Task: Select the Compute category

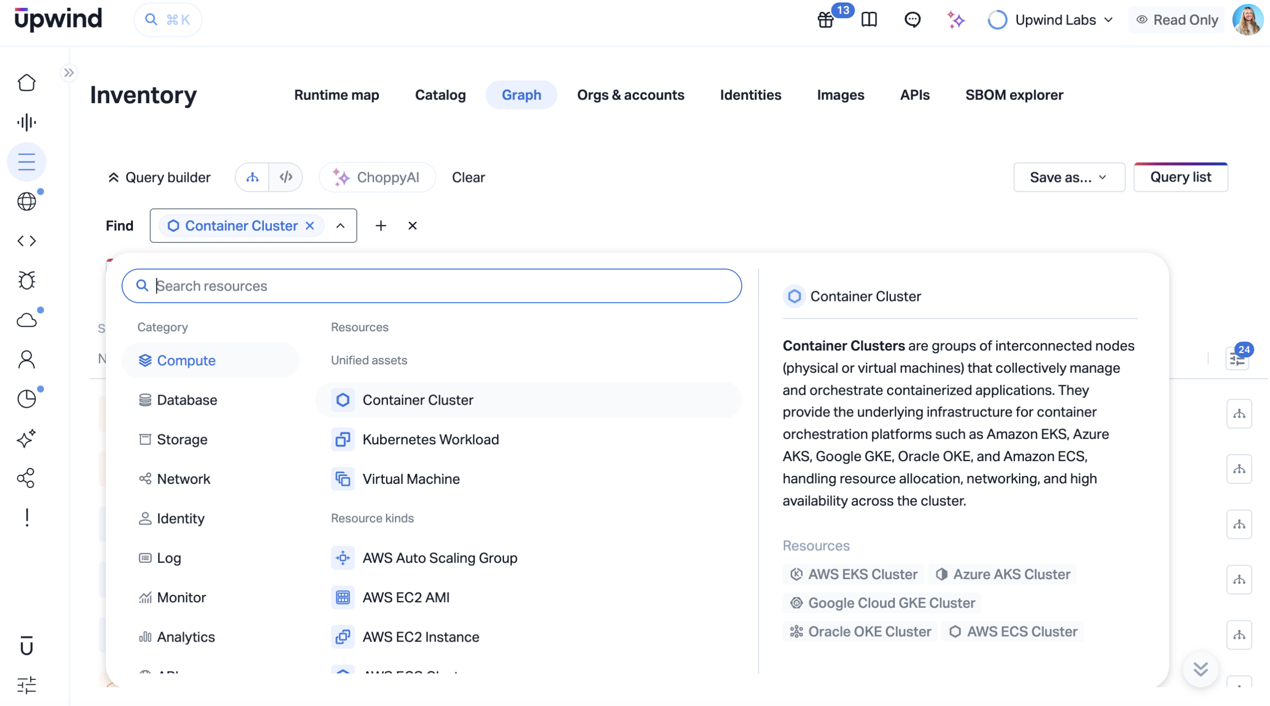Action: coord(210,360)
